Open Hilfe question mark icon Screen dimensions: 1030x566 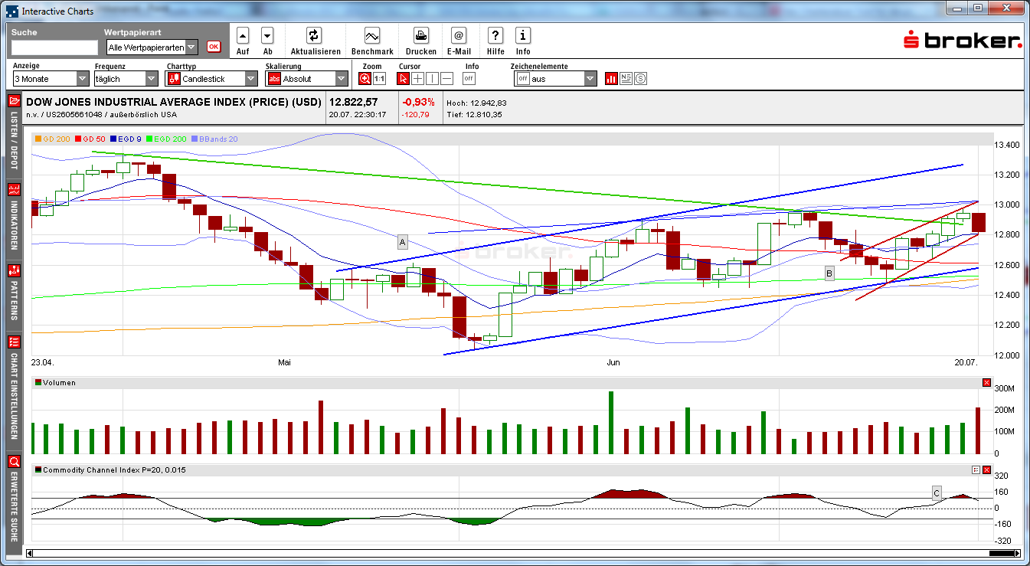495,35
